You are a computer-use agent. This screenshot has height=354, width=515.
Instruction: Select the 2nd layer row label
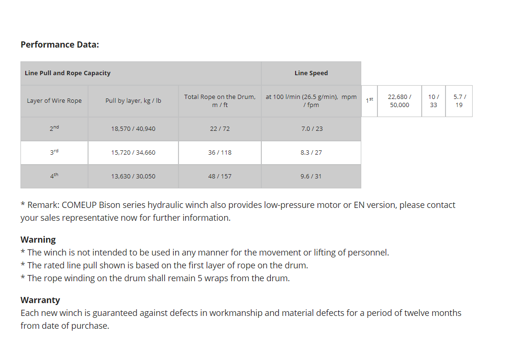click(x=54, y=128)
